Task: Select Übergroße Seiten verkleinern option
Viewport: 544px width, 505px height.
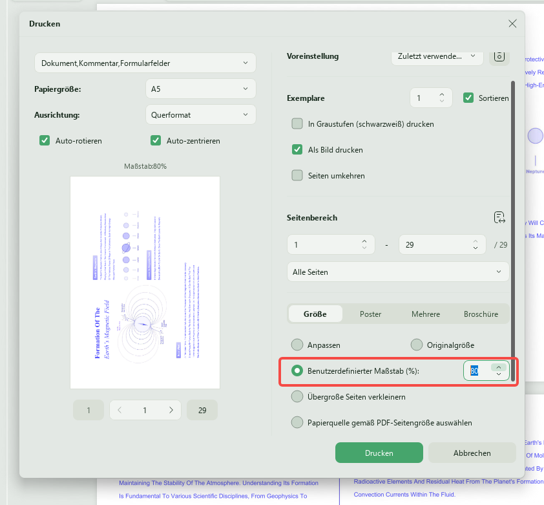Action: coord(297,396)
